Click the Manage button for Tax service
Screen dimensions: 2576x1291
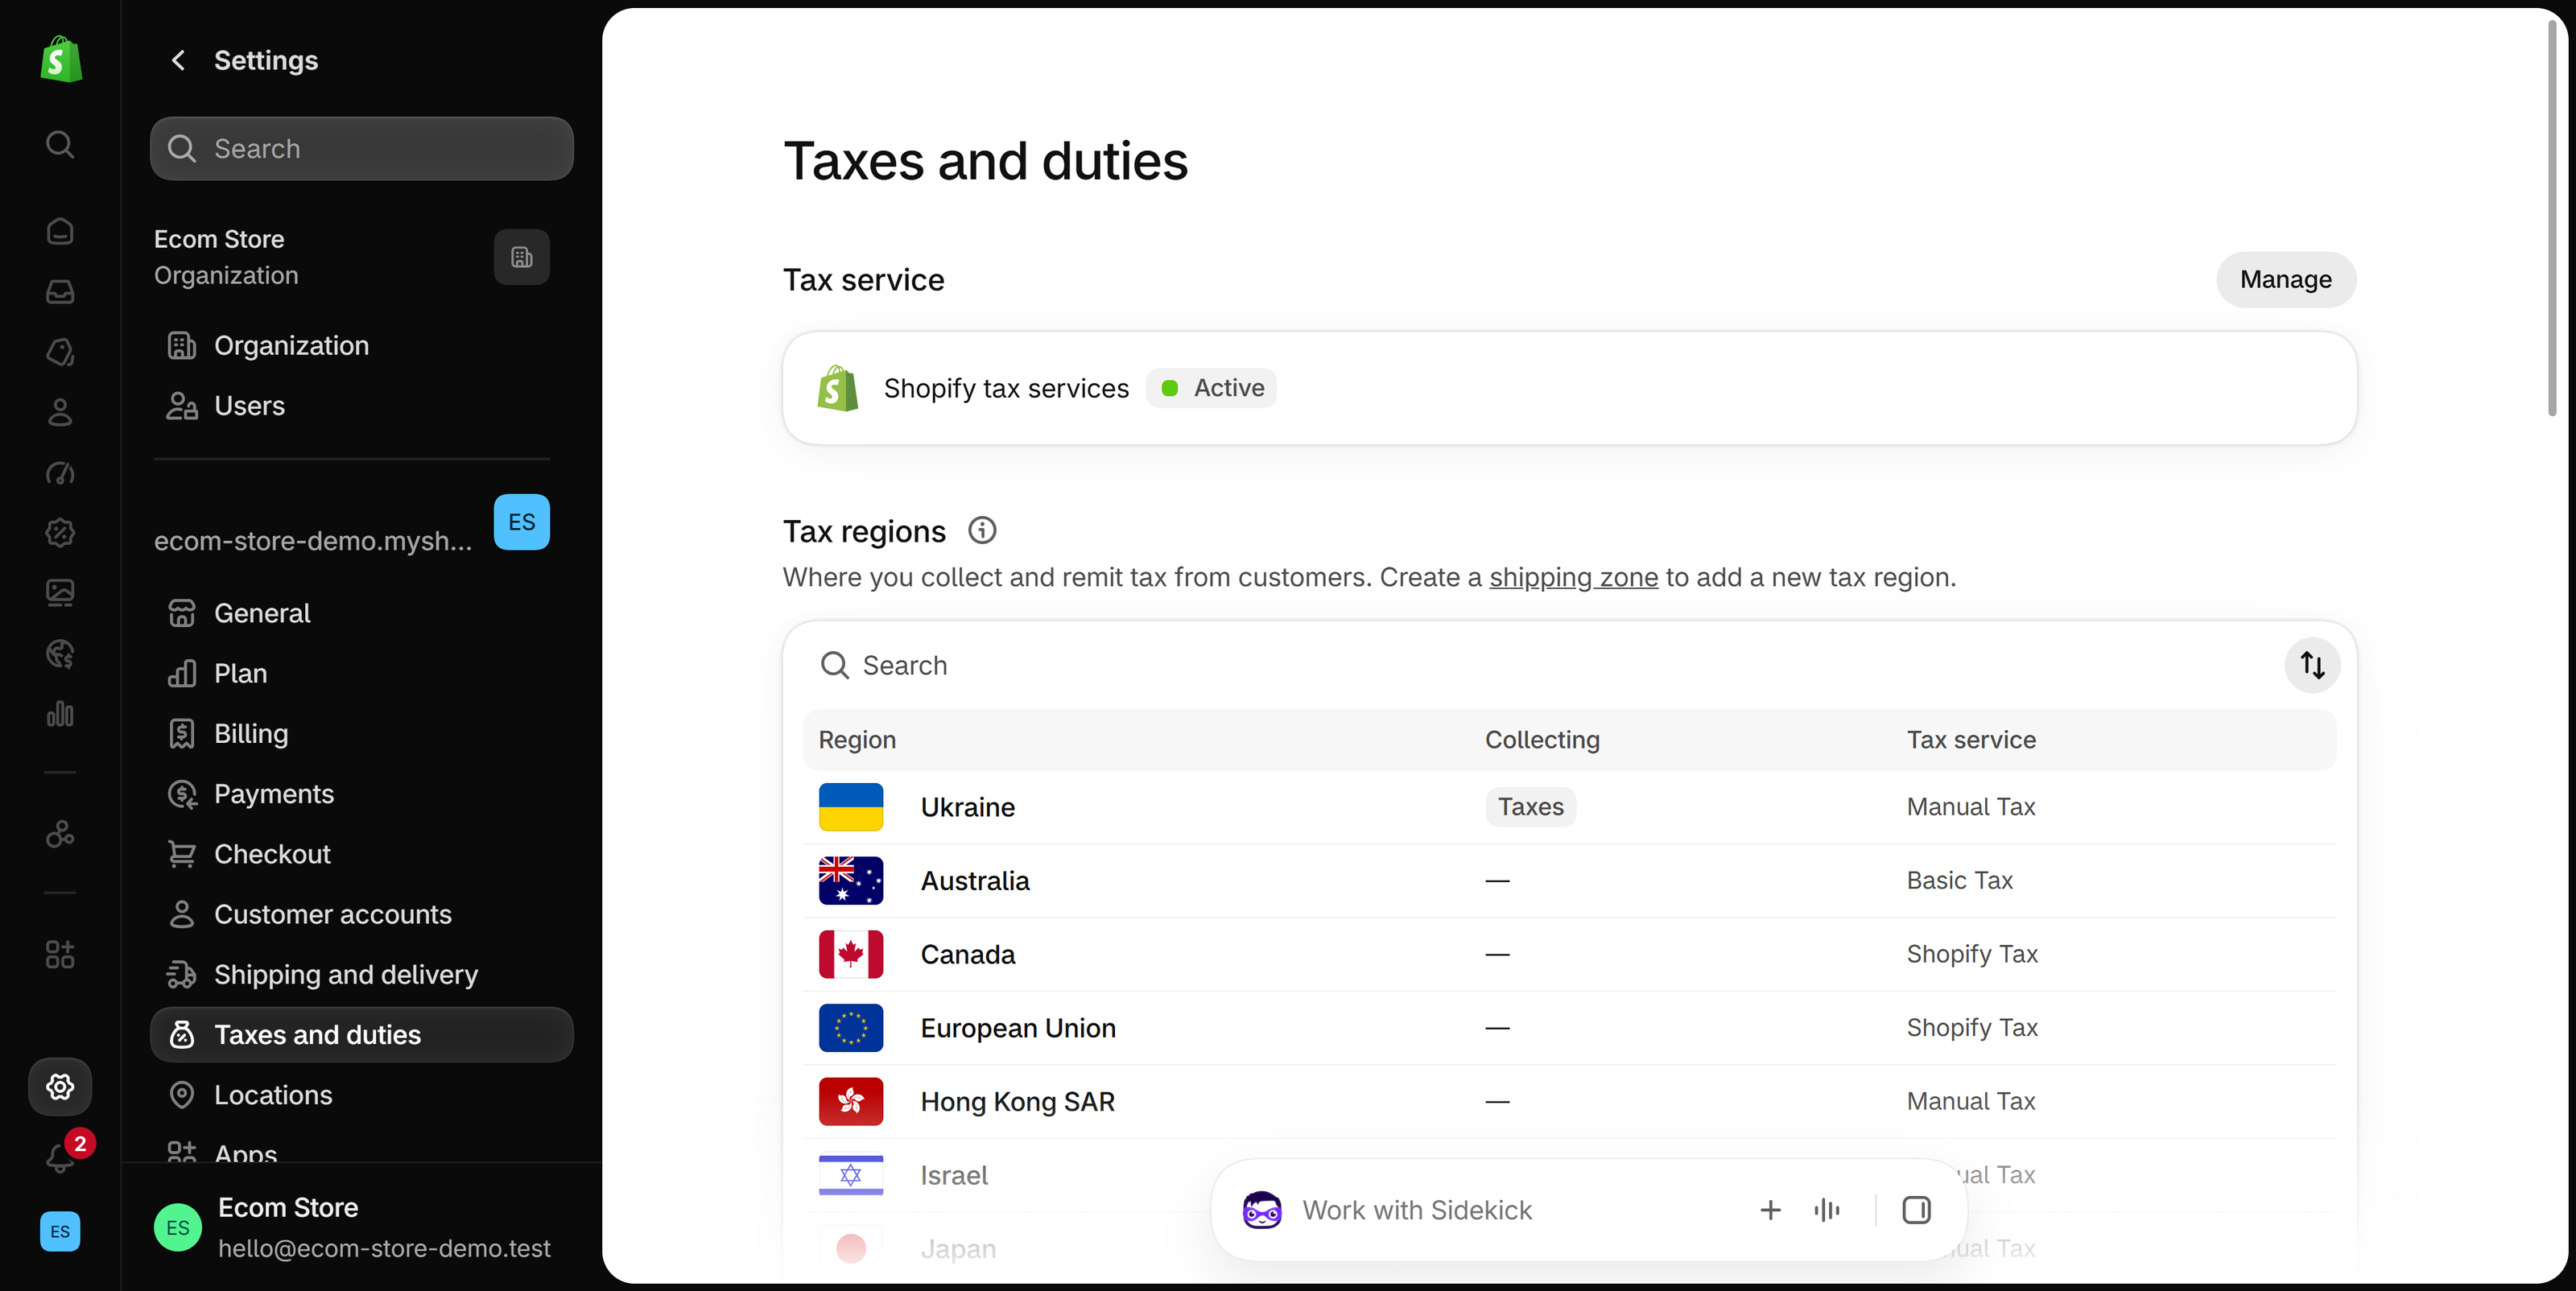point(2286,279)
